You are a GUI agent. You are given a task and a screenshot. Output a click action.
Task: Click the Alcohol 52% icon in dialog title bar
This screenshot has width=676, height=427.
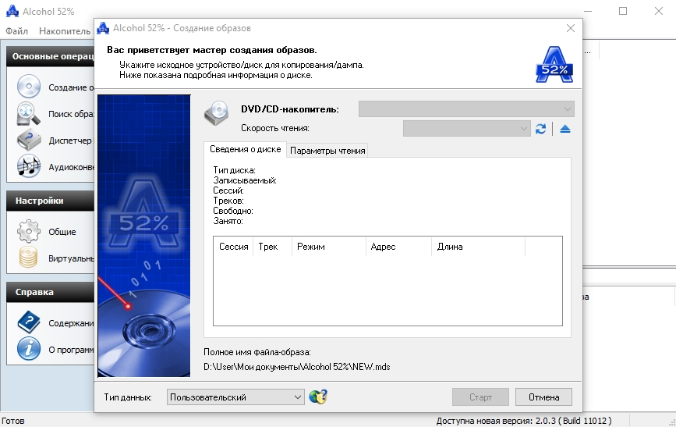tap(103, 28)
